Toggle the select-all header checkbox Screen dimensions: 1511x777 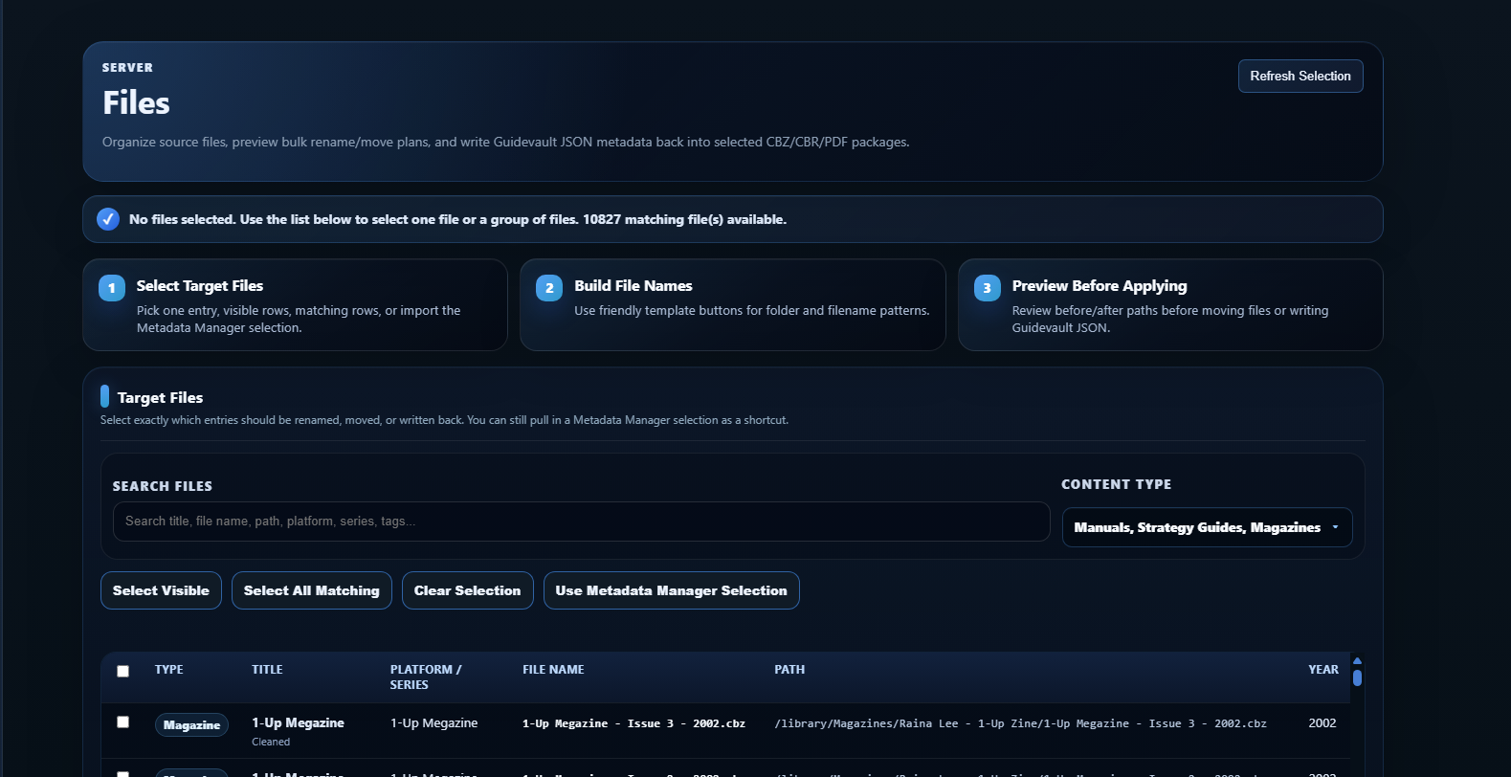[x=122, y=671]
